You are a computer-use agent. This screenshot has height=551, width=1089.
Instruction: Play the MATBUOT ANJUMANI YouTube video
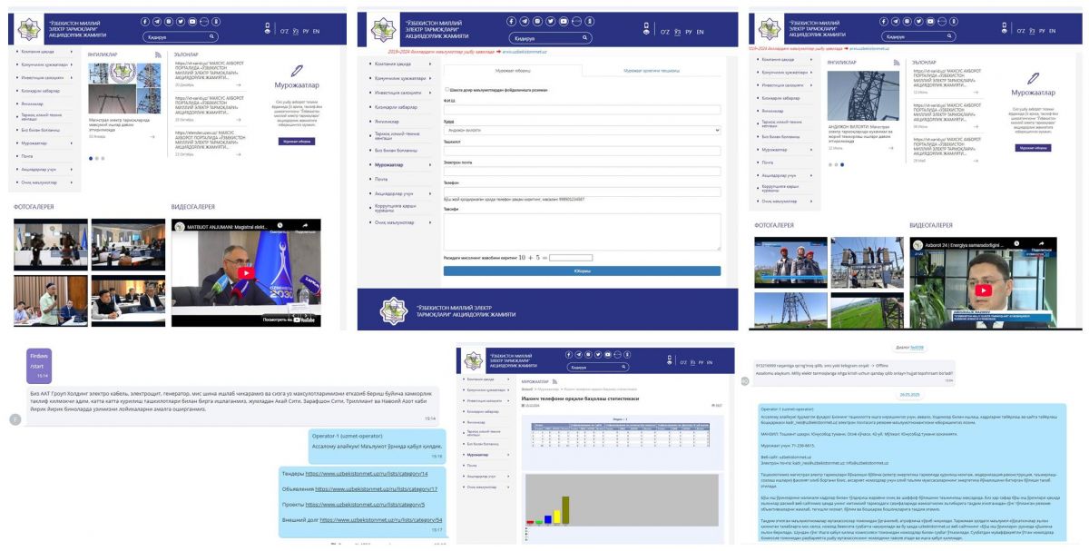(x=246, y=273)
